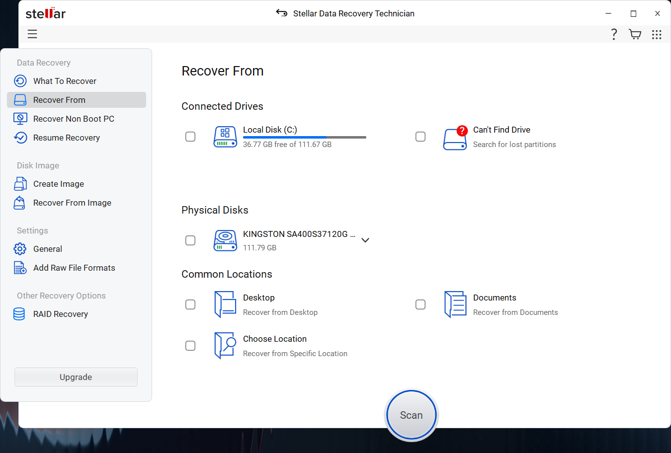Click the KINGSTON physical disk icon
The width and height of the screenshot is (671, 453).
click(225, 240)
